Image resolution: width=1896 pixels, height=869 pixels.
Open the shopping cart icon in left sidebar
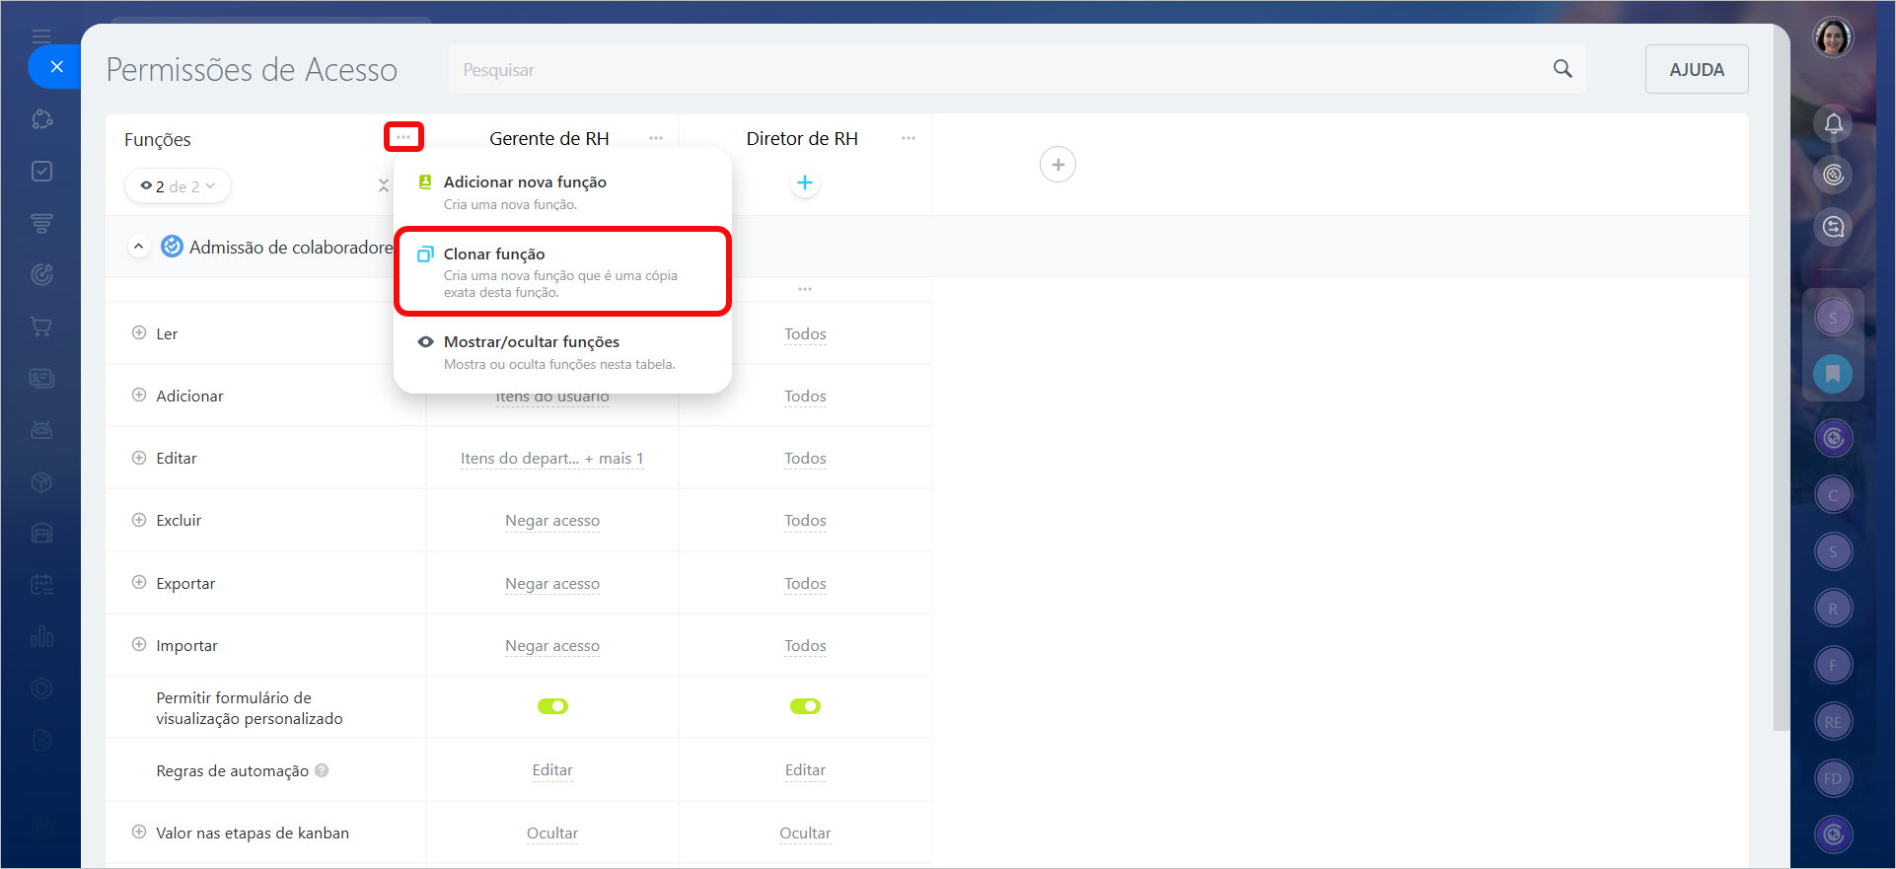point(41,326)
